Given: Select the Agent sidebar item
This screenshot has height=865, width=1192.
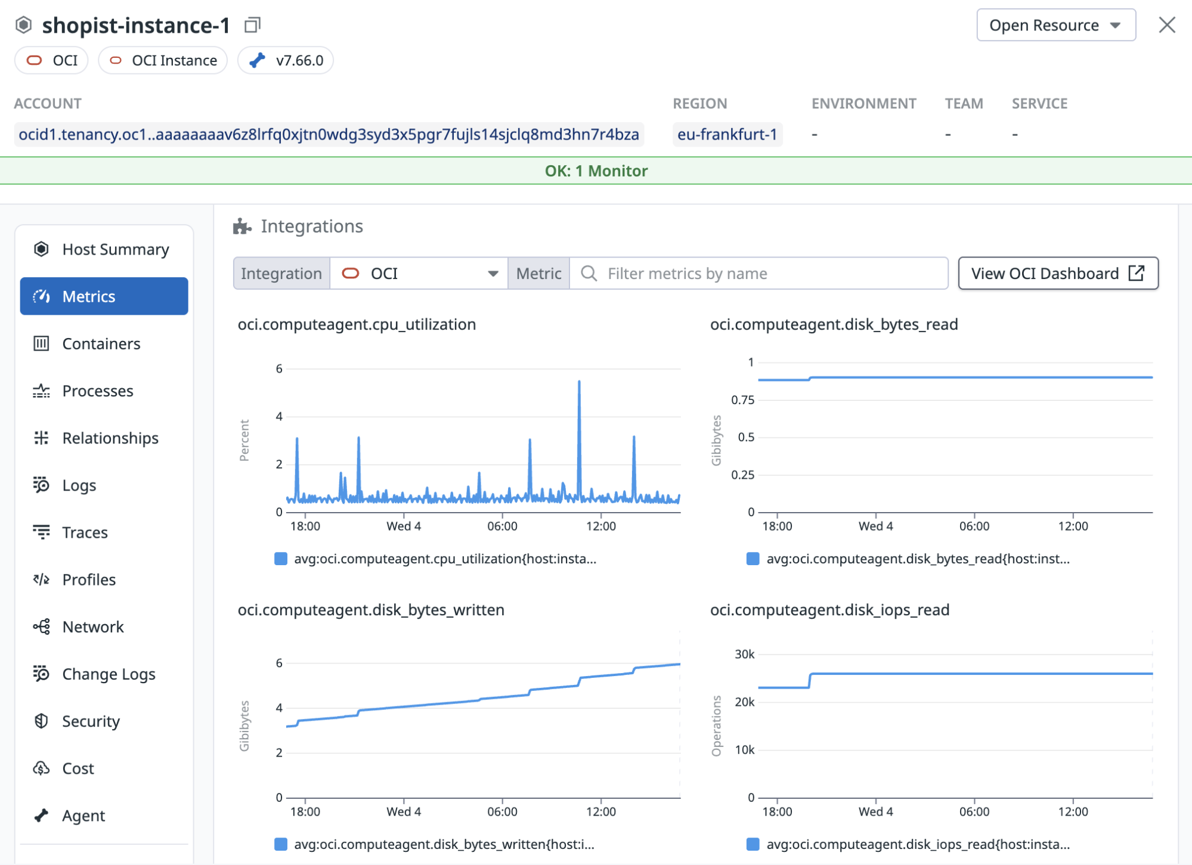Looking at the screenshot, I should point(83,815).
